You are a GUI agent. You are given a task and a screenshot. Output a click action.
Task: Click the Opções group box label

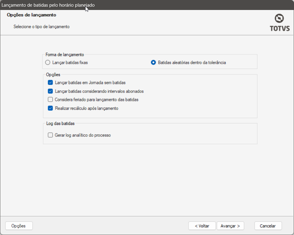click(x=53, y=75)
